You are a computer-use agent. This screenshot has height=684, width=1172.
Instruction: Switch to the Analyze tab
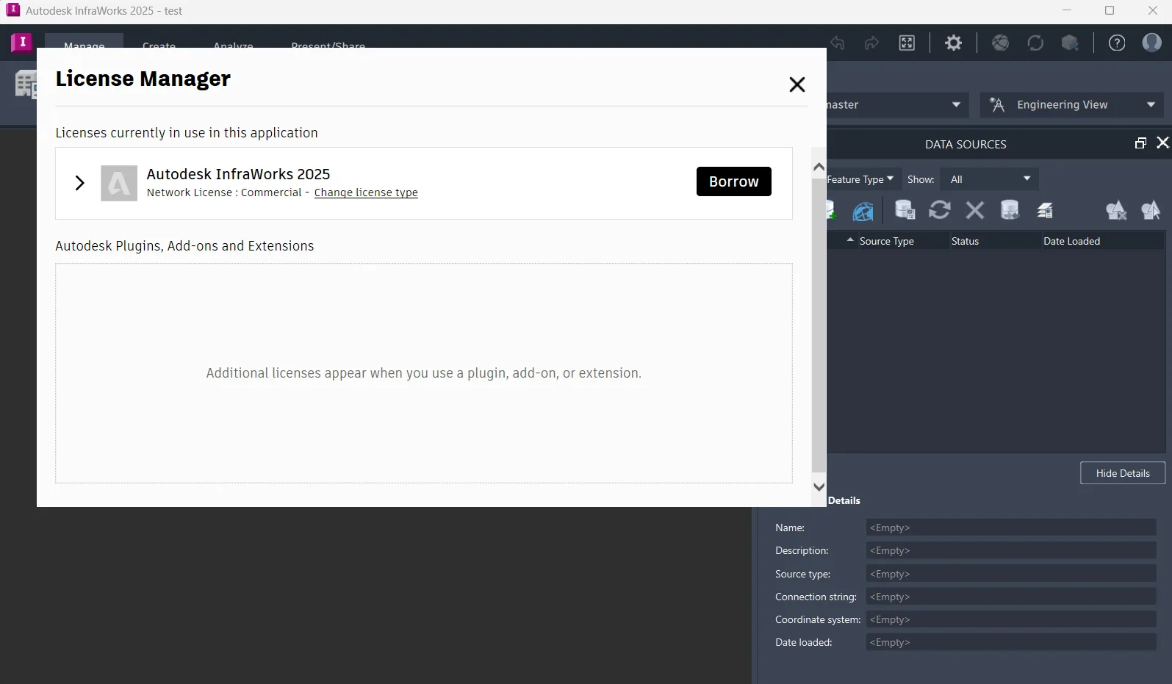233,43
